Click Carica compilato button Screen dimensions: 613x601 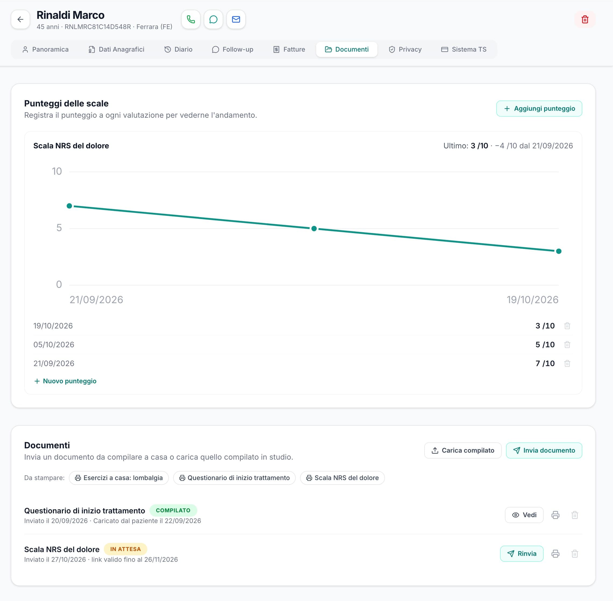tap(463, 450)
